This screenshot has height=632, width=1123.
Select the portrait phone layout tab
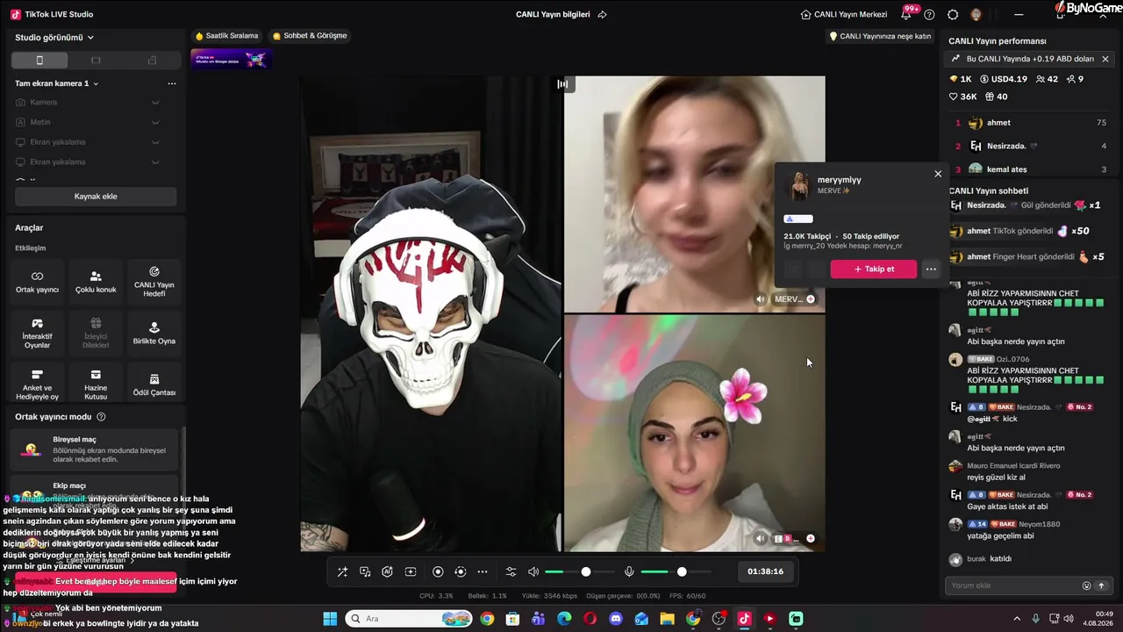click(39, 61)
